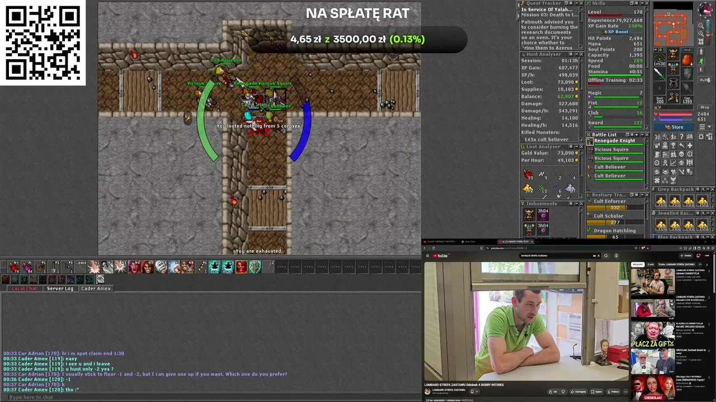Click the red hit points bar
This screenshot has width=716, height=402.
tap(676, 114)
